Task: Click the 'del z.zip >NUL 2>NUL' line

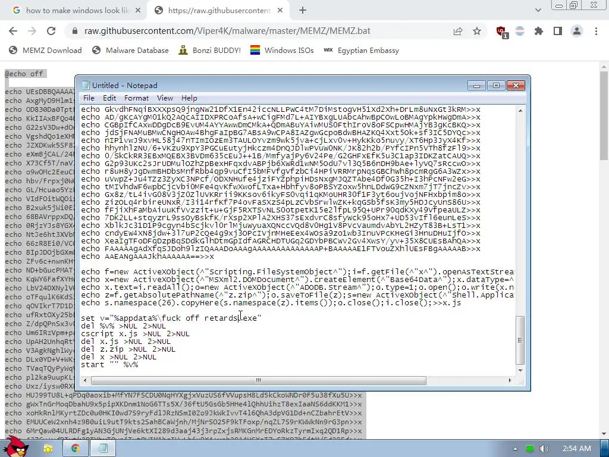Action: (128, 349)
